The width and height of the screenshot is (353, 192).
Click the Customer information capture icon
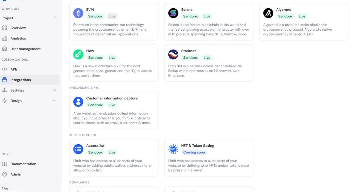(78, 102)
